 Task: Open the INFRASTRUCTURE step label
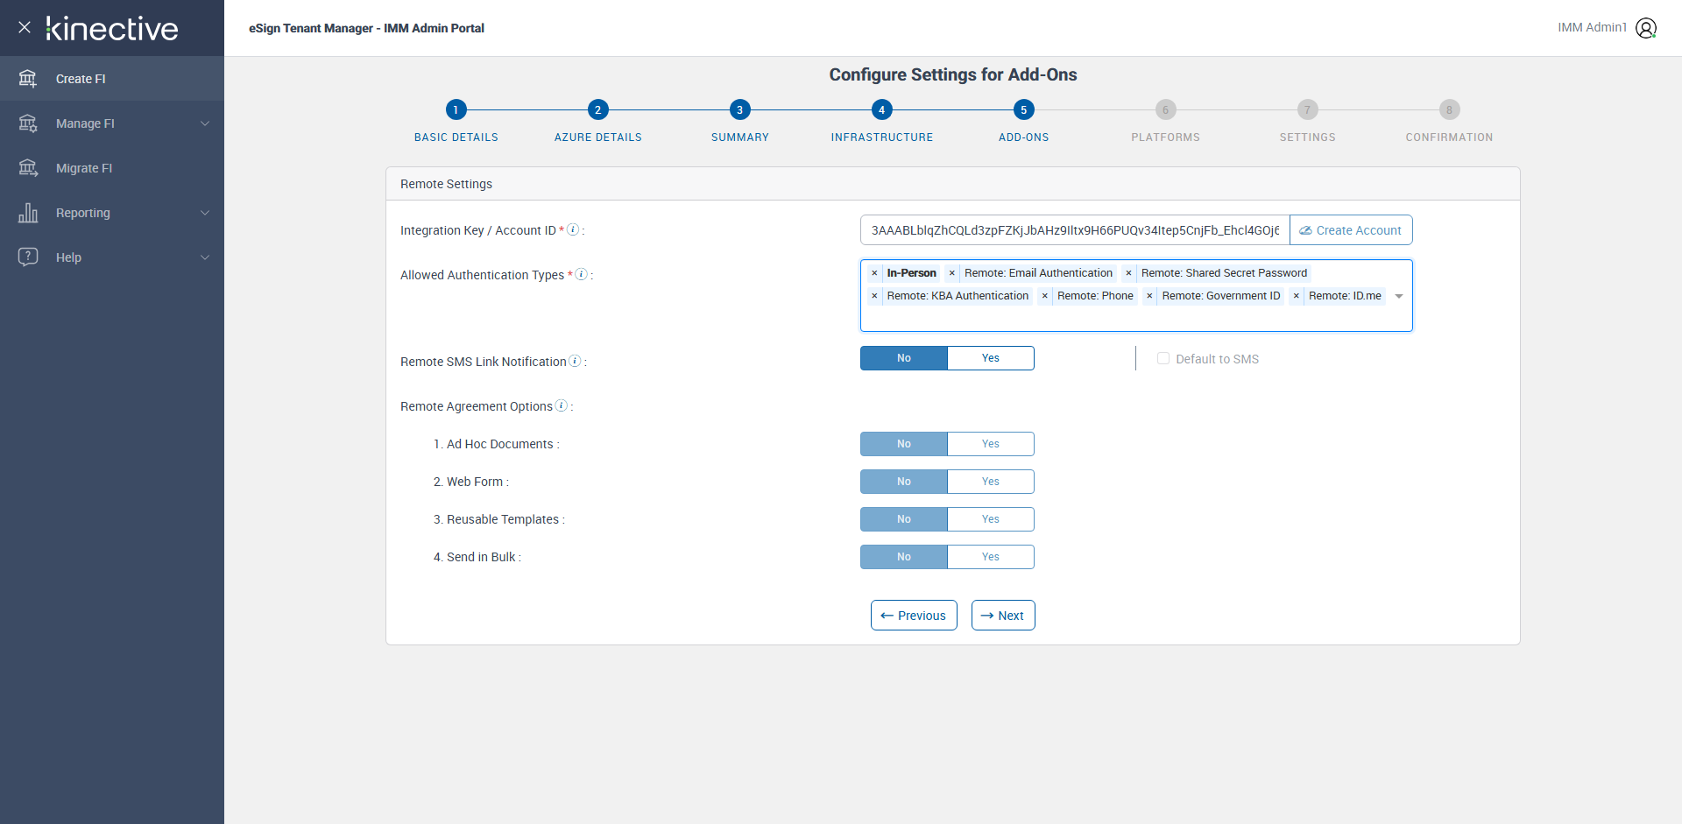[881, 137]
